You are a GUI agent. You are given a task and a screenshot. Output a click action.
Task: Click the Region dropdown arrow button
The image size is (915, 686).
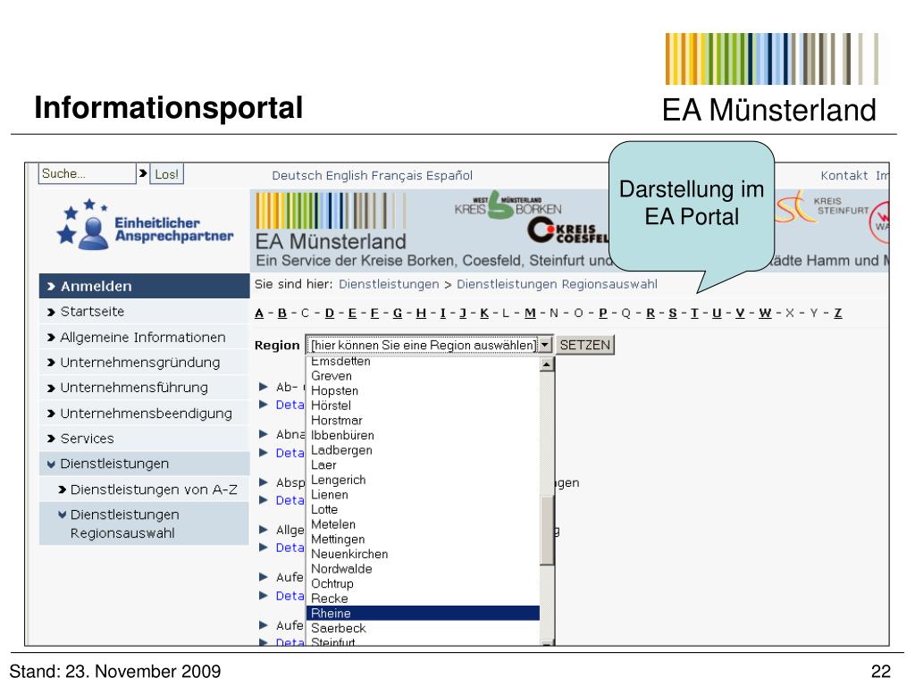tap(544, 345)
